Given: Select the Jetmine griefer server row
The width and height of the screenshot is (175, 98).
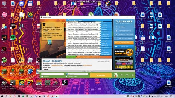Looking at the screenshot, I should 89,32.
